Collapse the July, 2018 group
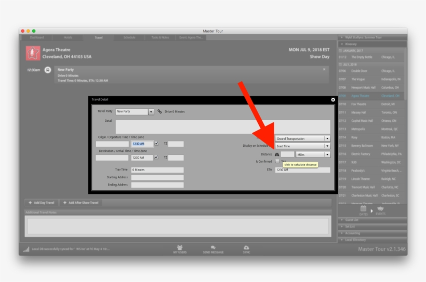The image size is (426, 282). click(371, 64)
